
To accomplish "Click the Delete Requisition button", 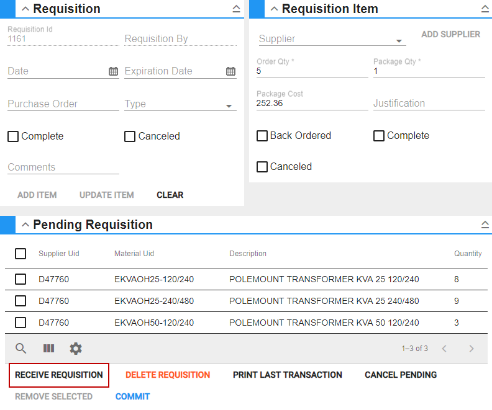I will [x=168, y=375].
